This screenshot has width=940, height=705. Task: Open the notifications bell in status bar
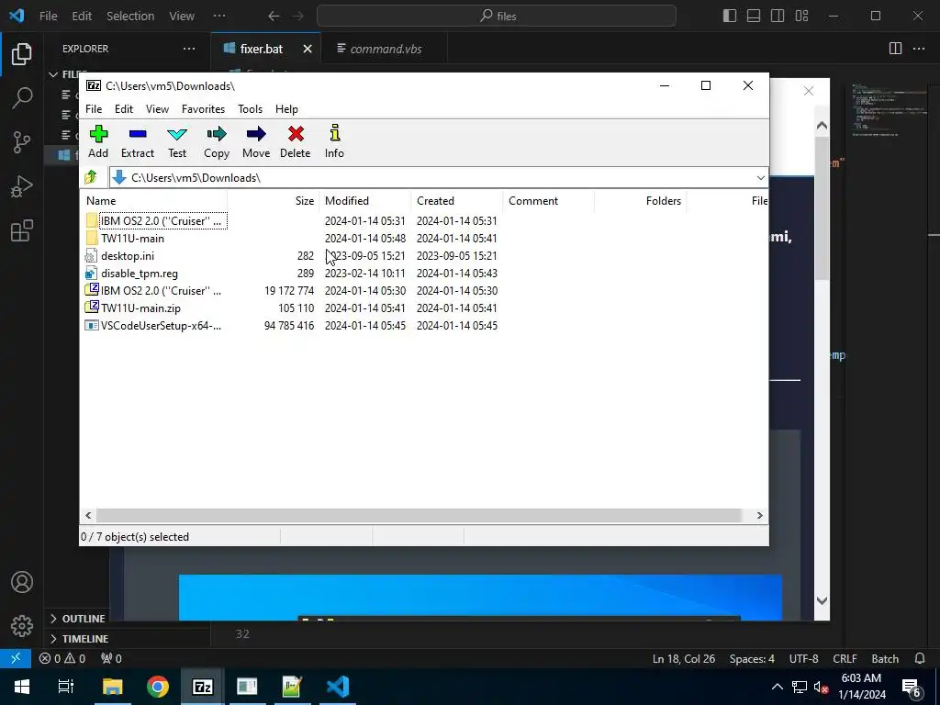pos(920,658)
